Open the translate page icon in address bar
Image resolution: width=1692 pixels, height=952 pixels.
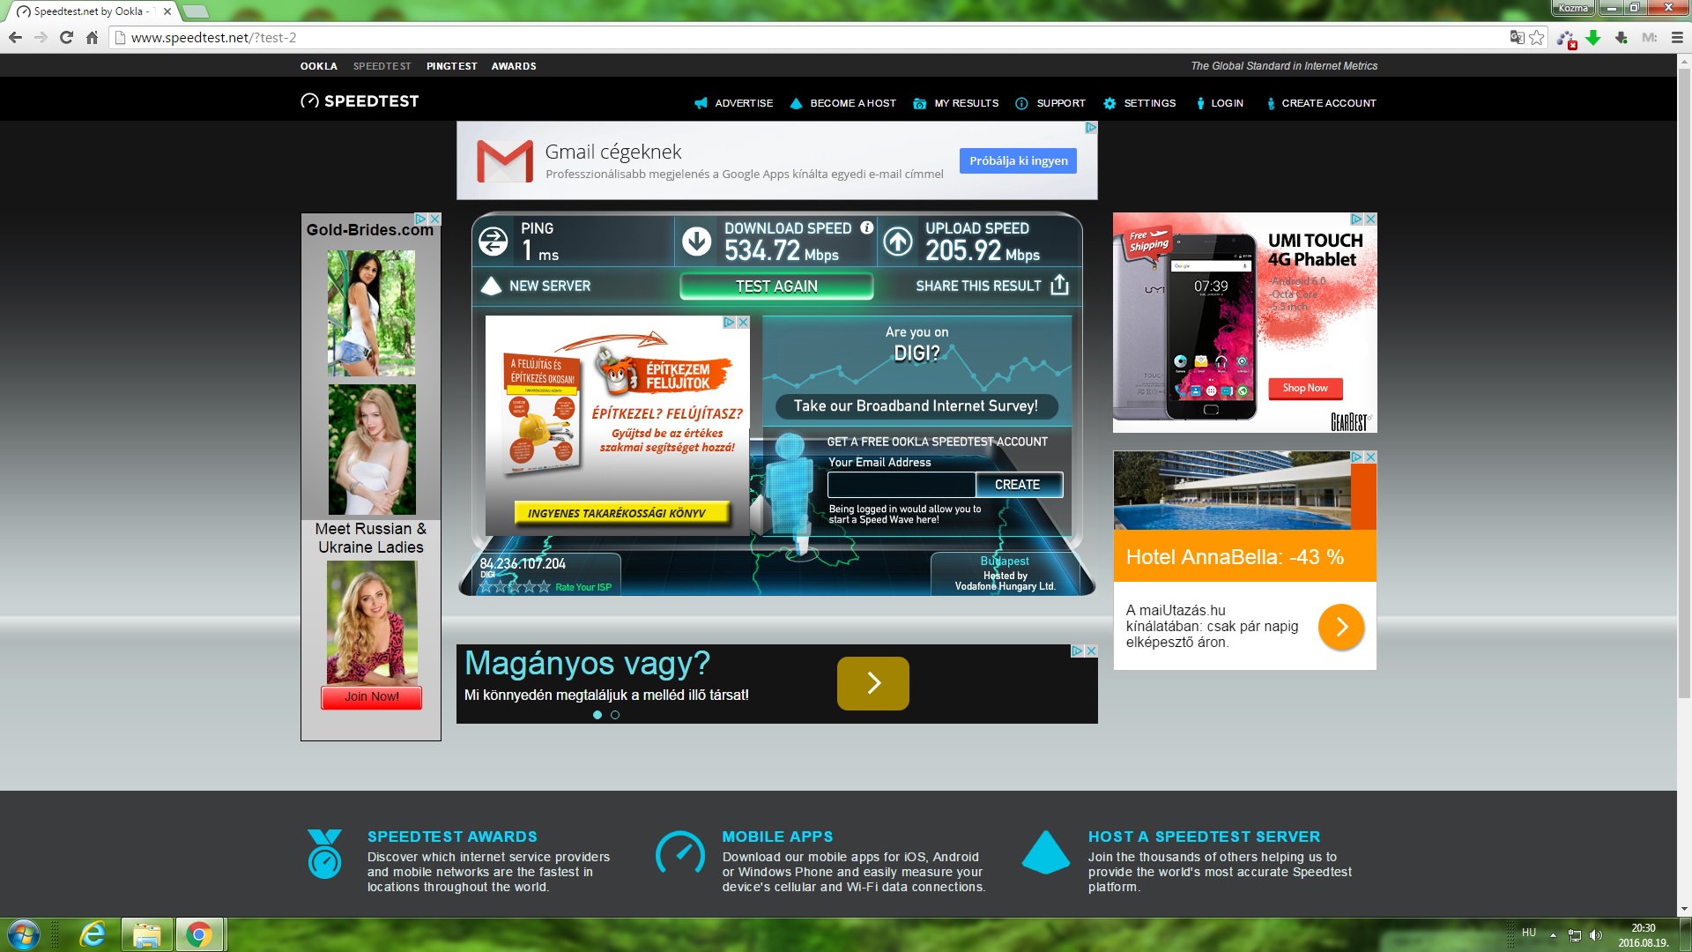1517,38
